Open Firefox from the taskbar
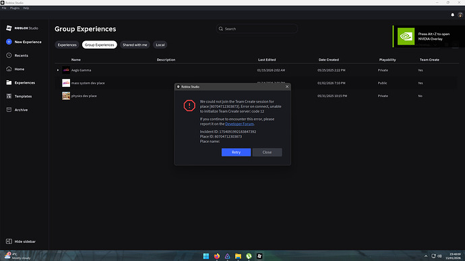465x261 pixels. point(217,256)
